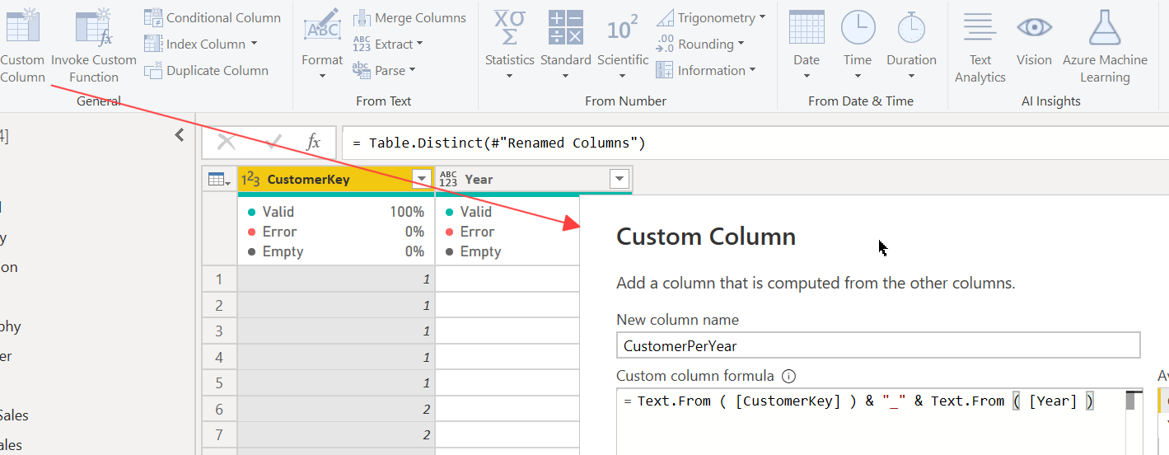Click Merge Columns

[x=409, y=17]
